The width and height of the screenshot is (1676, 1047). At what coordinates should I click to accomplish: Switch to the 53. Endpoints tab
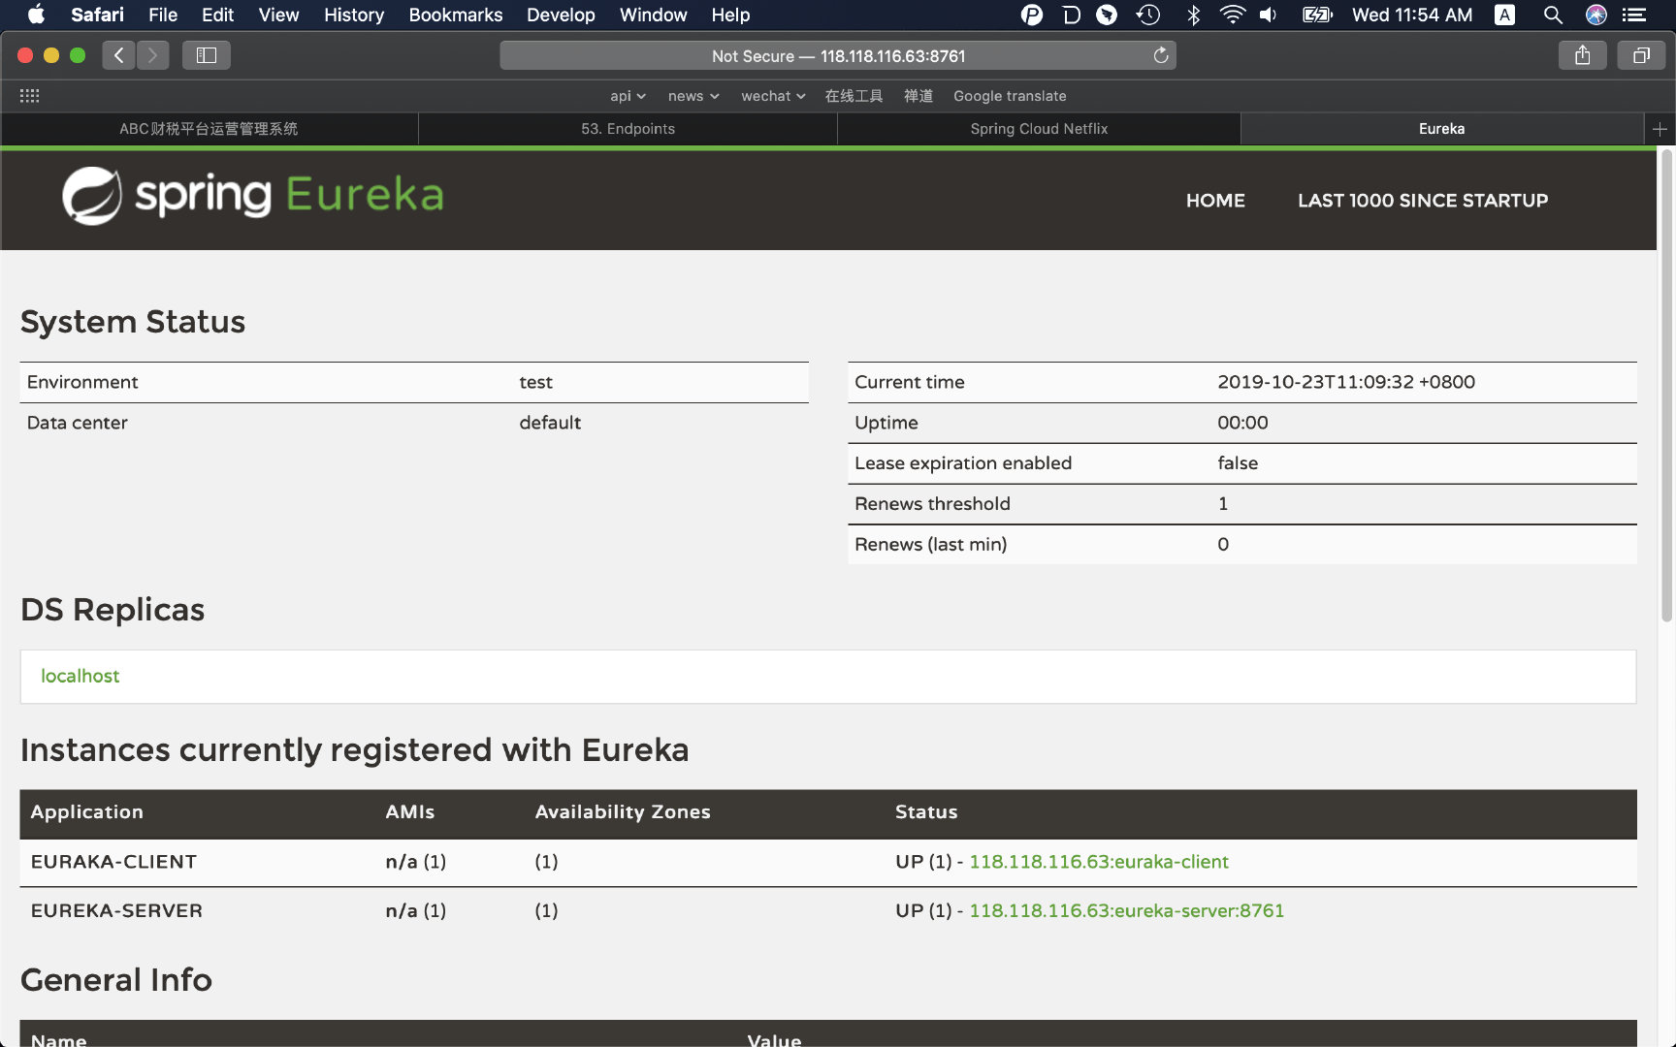628,129
